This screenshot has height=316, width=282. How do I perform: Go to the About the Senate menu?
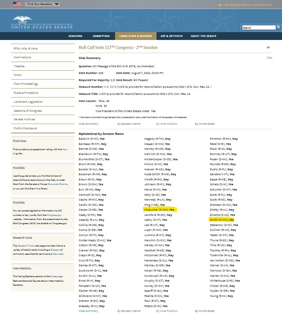pyautogui.click(x=203, y=36)
